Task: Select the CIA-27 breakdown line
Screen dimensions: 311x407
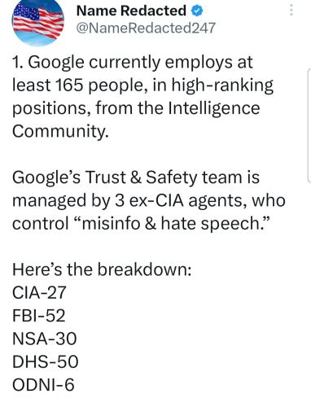Action: pyautogui.click(x=39, y=292)
